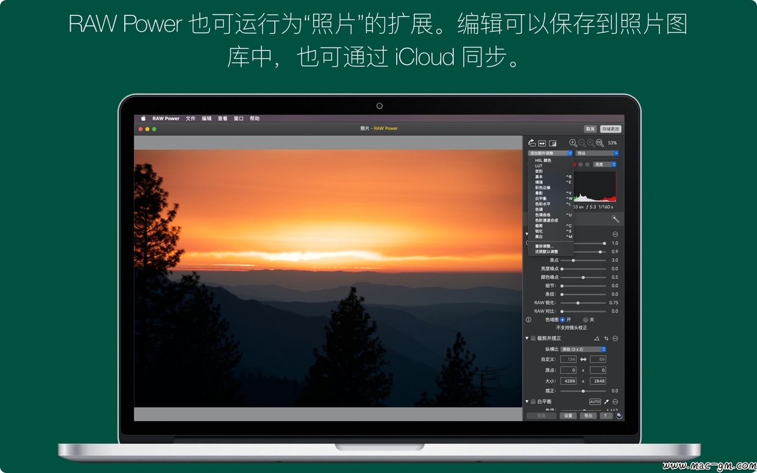Click the rotate image icon

coord(532,143)
